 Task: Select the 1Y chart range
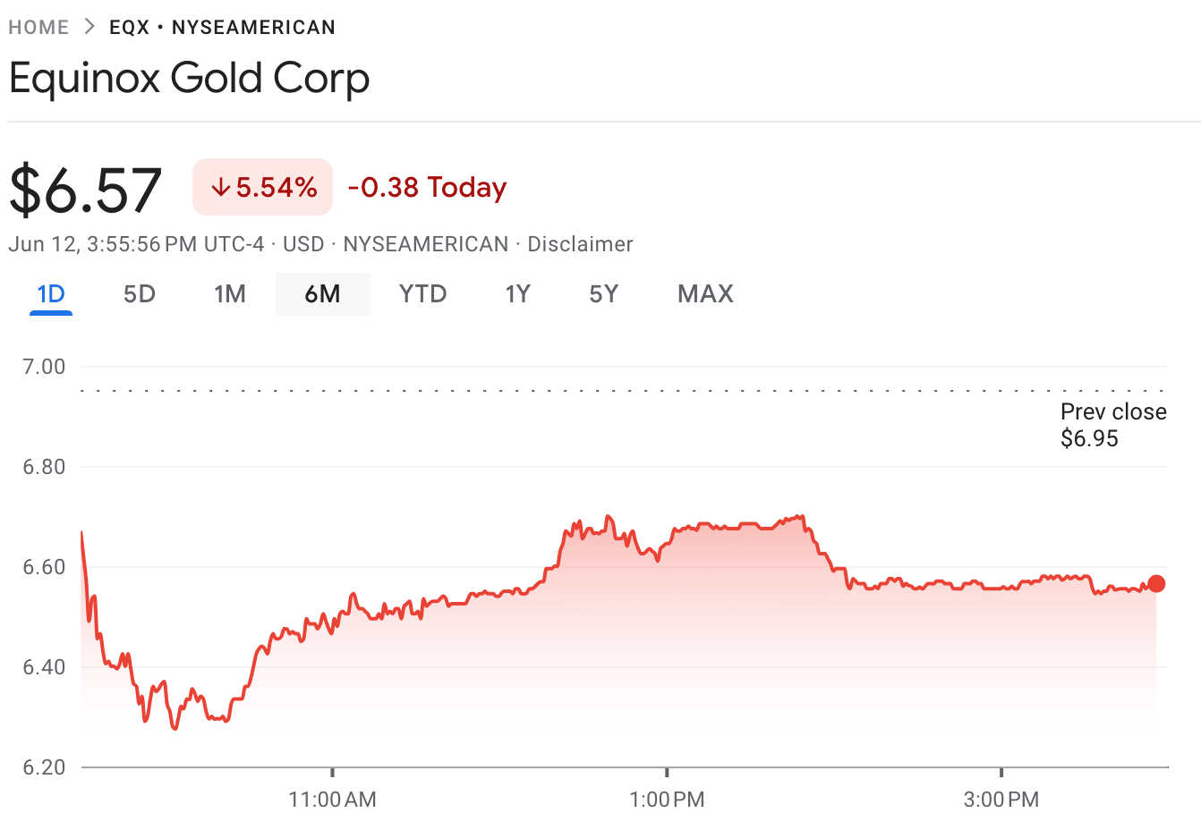click(x=518, y=294)
